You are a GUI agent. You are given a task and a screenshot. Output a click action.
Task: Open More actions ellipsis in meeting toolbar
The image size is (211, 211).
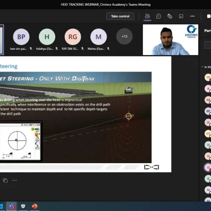(x=192, y=16)
